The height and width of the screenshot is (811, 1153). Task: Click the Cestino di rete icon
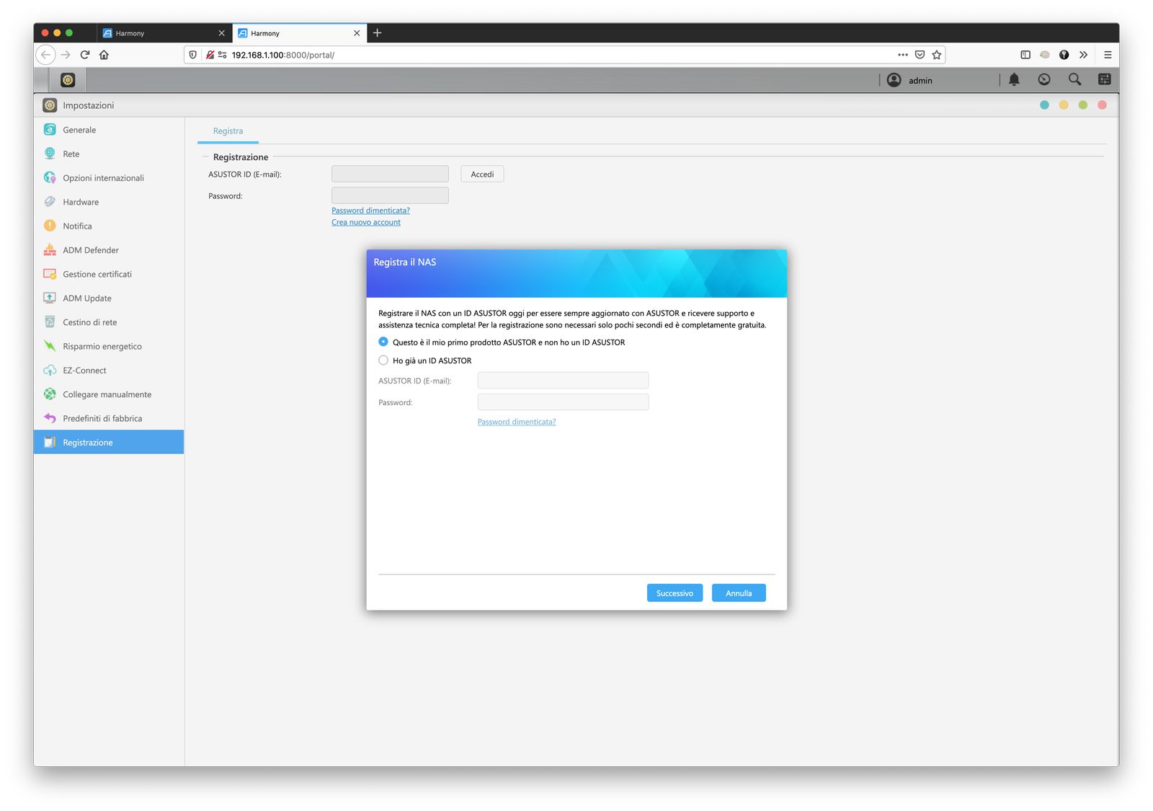point(50,322)
